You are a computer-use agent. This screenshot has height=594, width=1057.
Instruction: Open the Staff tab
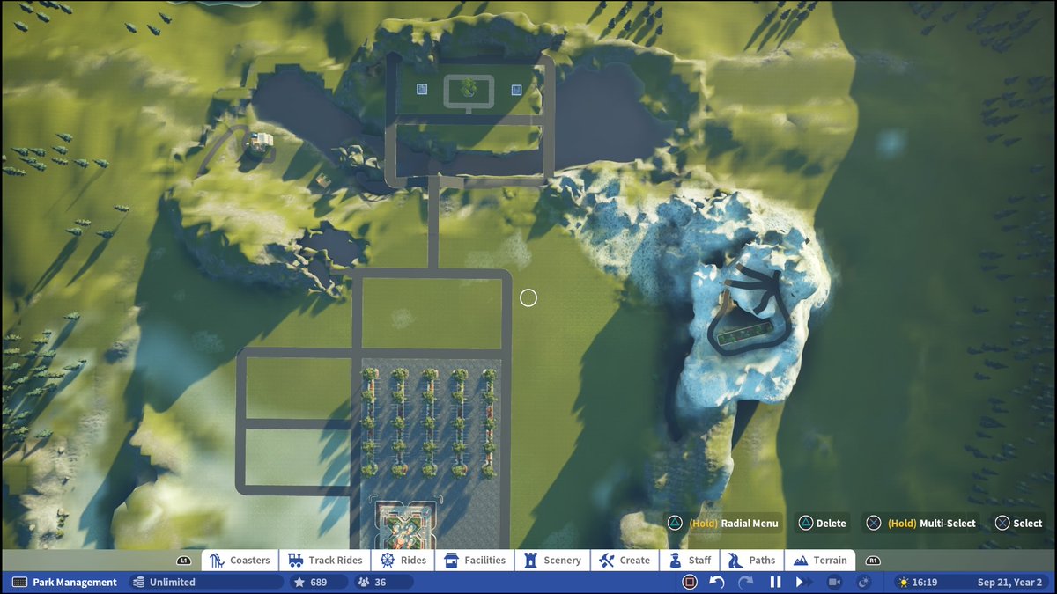tap(690, 561)
